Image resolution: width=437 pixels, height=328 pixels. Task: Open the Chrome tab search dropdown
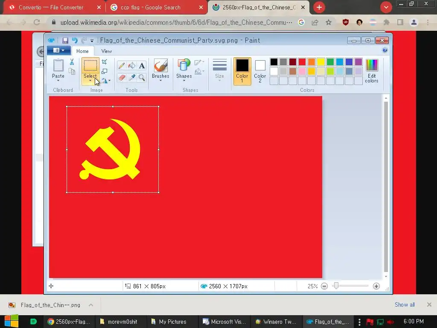click(386, 7)
